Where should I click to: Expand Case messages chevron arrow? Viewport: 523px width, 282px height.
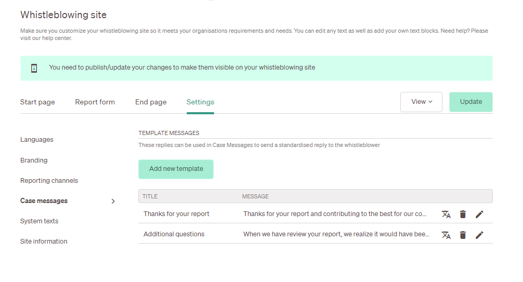113,201
